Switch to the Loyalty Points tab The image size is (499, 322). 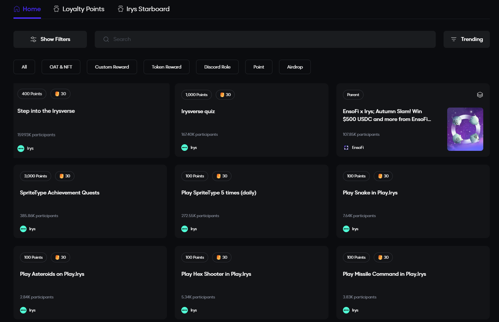(x=83, y=9)
